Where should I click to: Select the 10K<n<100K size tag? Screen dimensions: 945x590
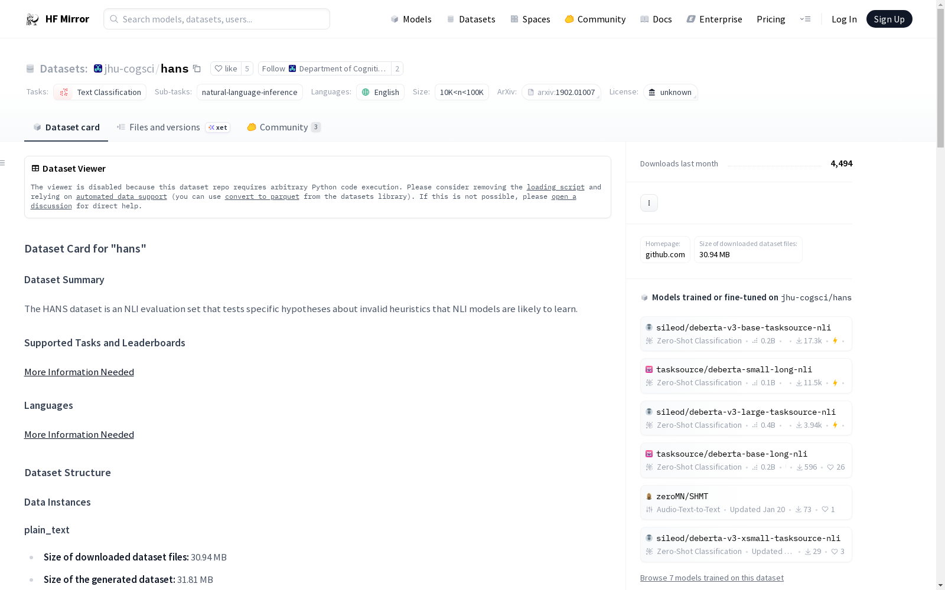click(x=462, y=92)
